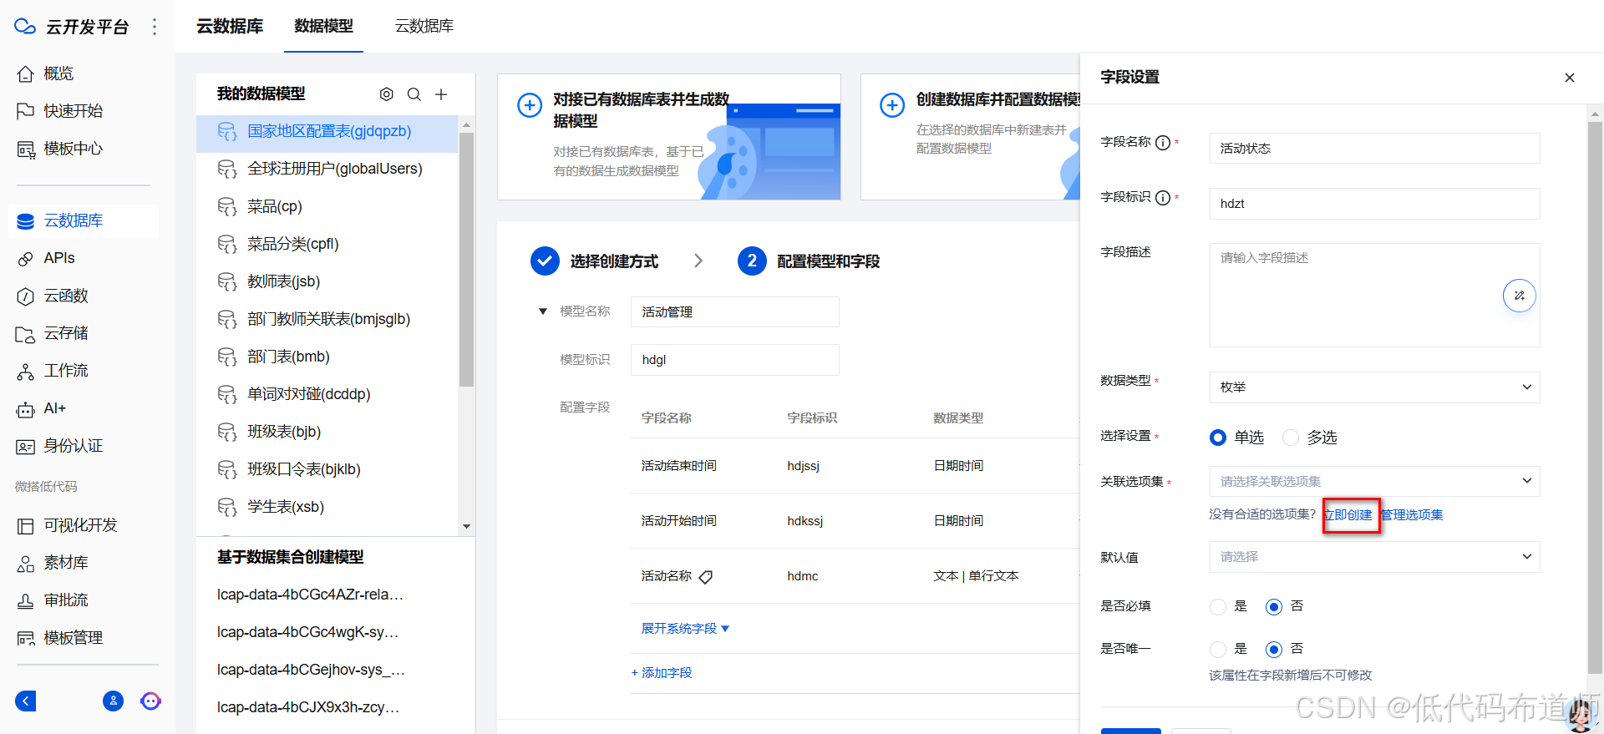This screenshot has width=1604, height=734.
Task: Search my data models magnifier icon
Action: [x=414, y=94]
